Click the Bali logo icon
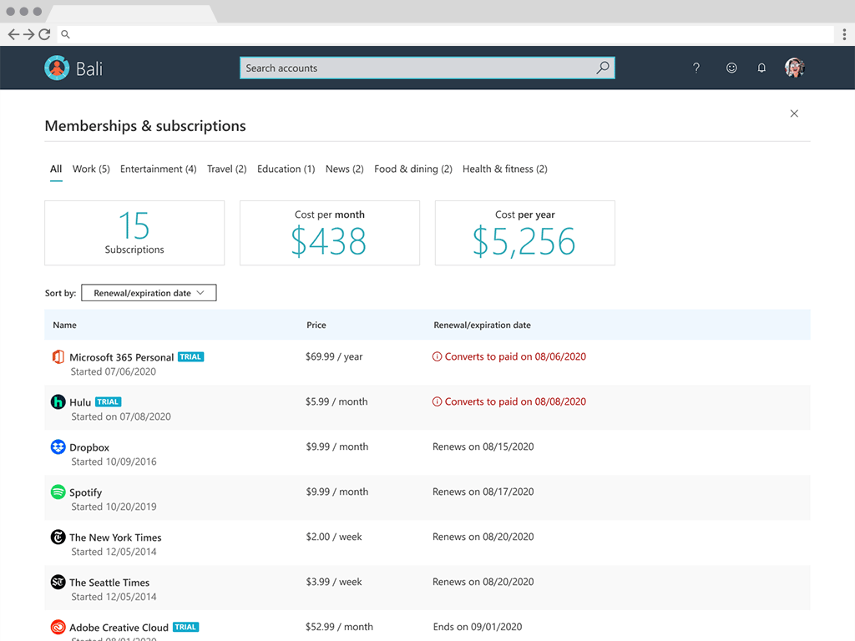Screen dimensions: 855x641 tap(57, 68)
